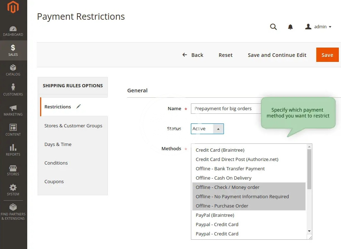This screenshot has height=249, width=341.
Task: Go Back to the previous page
Action: tap(193, 55)
